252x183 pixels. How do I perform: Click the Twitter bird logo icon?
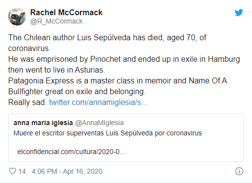pos(239,13)
